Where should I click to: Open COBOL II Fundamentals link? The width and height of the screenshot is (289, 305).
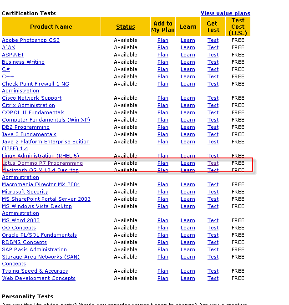click(33, 112)
